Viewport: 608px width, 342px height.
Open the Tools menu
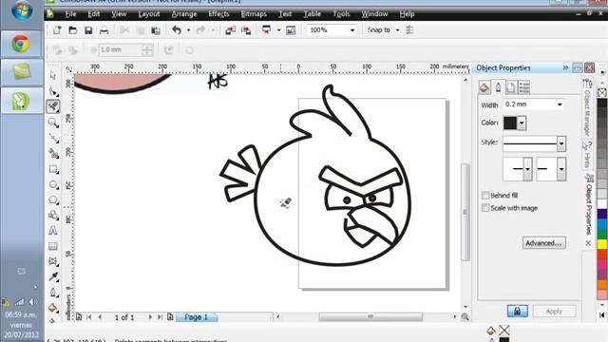tap(341, 14)
